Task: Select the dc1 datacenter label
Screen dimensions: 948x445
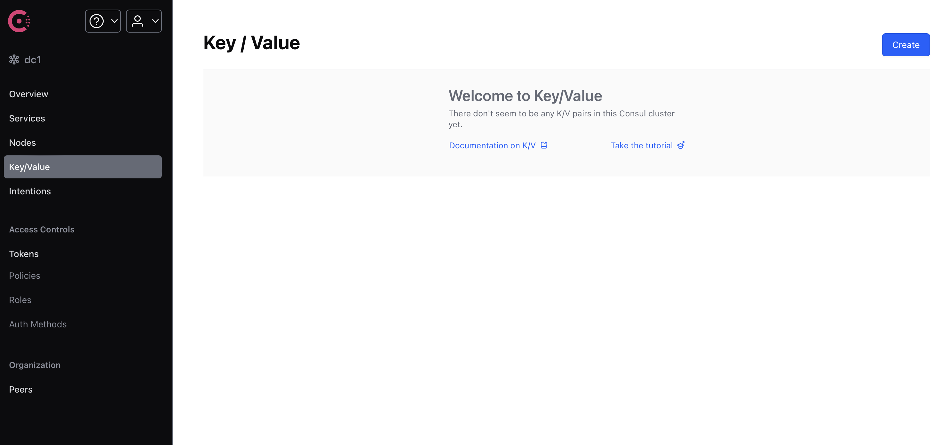Action: 33,59
